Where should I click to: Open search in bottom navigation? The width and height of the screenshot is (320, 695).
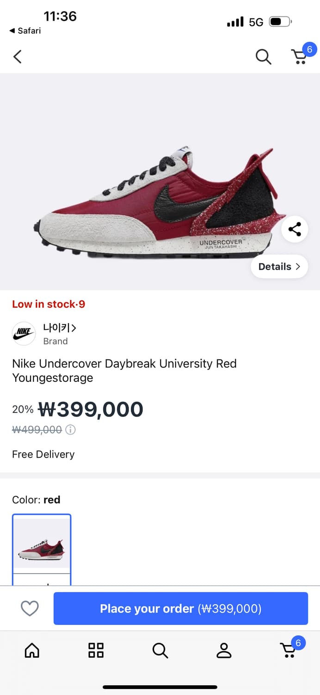(160, 650)
